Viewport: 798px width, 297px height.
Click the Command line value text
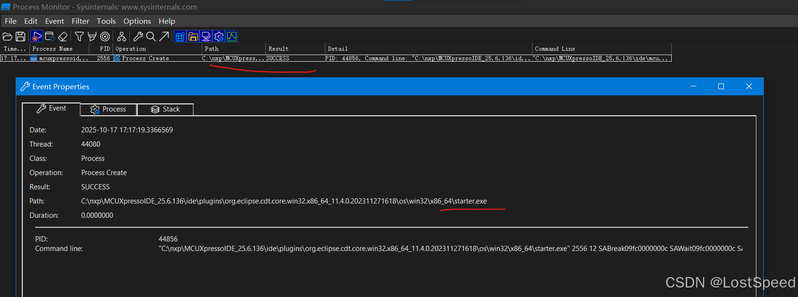[450, 249]
